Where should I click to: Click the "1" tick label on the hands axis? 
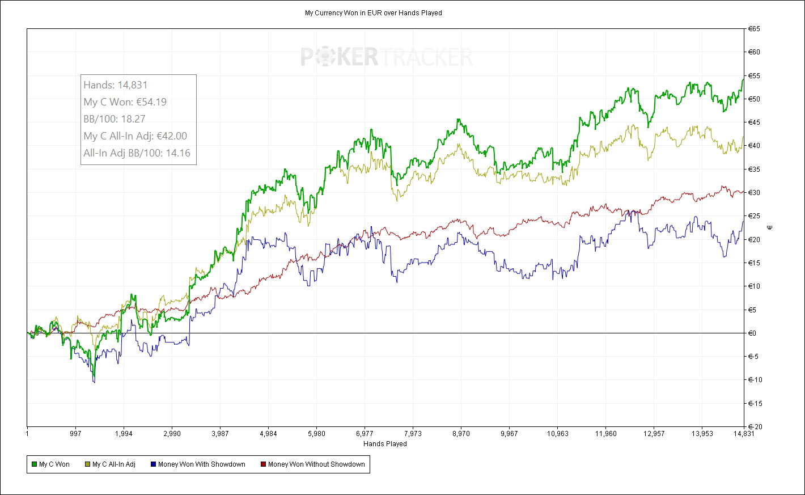click(x=27, y=434)
